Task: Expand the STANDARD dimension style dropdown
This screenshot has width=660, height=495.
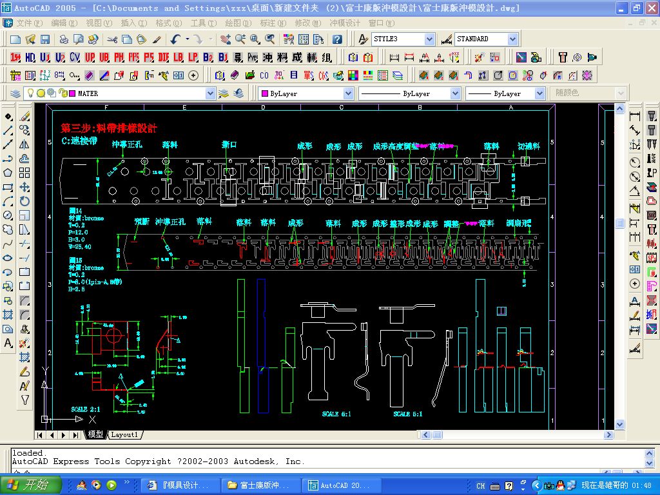Action: 512,39
